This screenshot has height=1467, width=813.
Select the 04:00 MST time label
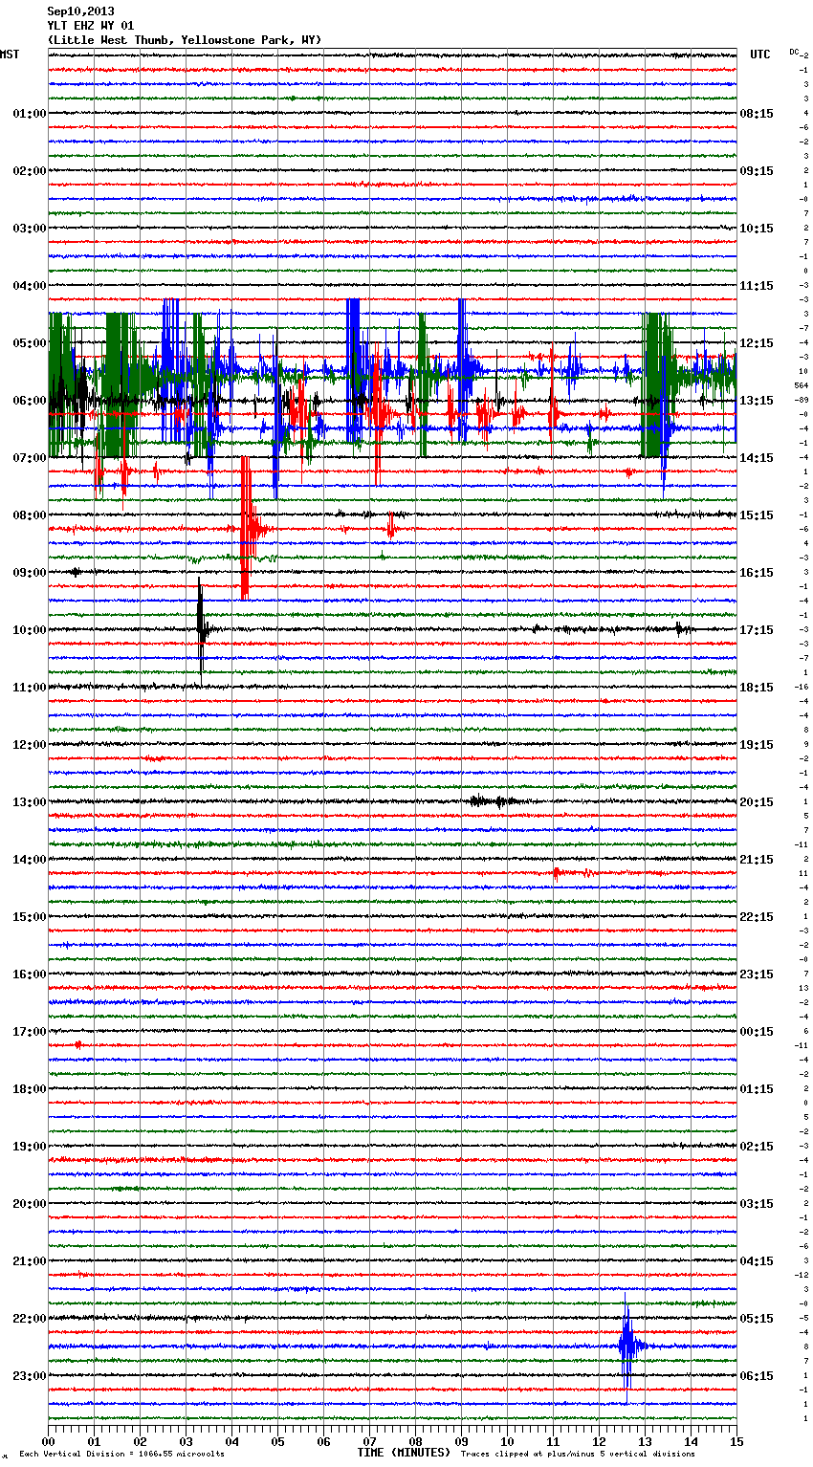point(30,286)
